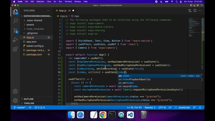Screen dimensions: 215x121
Task: Toggle the secondary sidebar layout icon
Action: pyautogui.click(x=198, y=5)
